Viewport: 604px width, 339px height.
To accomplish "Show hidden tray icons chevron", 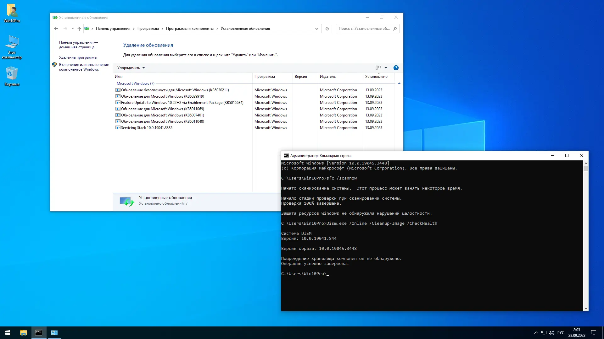I will coord(536,333).
